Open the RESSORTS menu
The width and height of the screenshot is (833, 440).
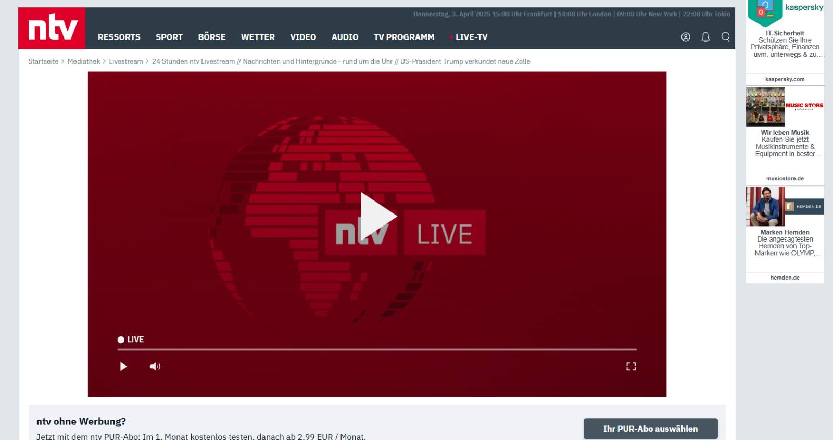click(x=119, y=37)
